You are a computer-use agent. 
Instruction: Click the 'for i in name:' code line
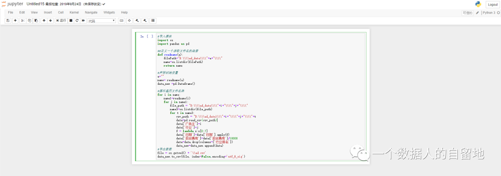[169, 94]
